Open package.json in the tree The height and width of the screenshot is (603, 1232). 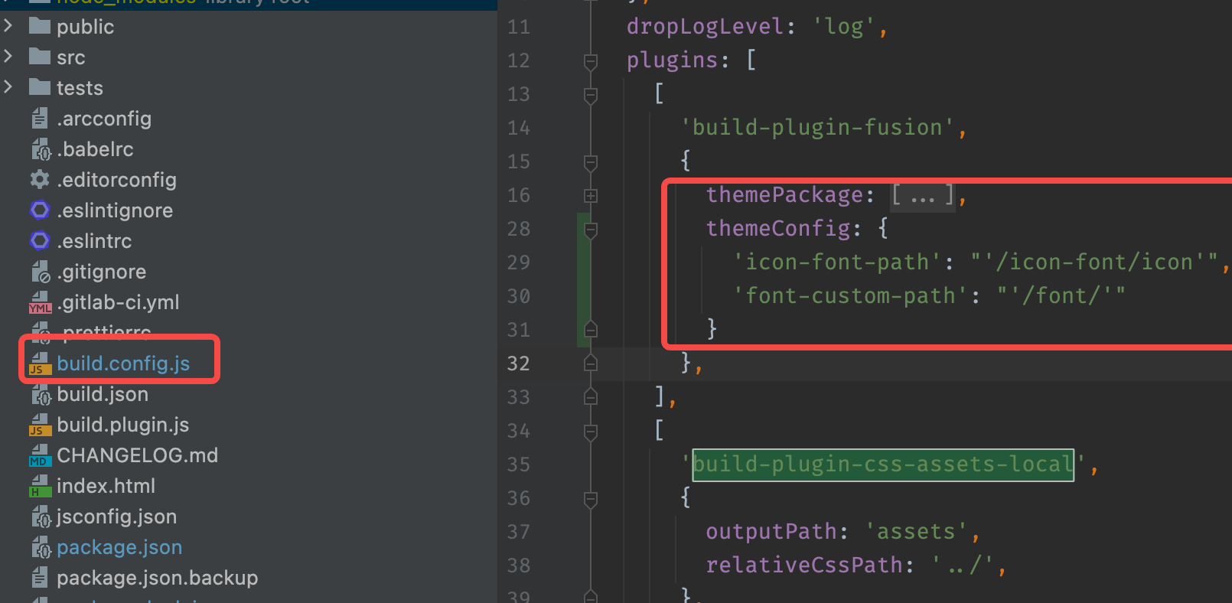click(x=119, y=547)
